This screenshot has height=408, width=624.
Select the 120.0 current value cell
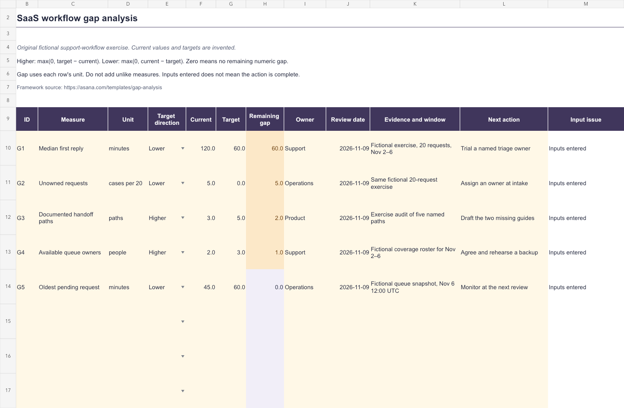(201, 148)
